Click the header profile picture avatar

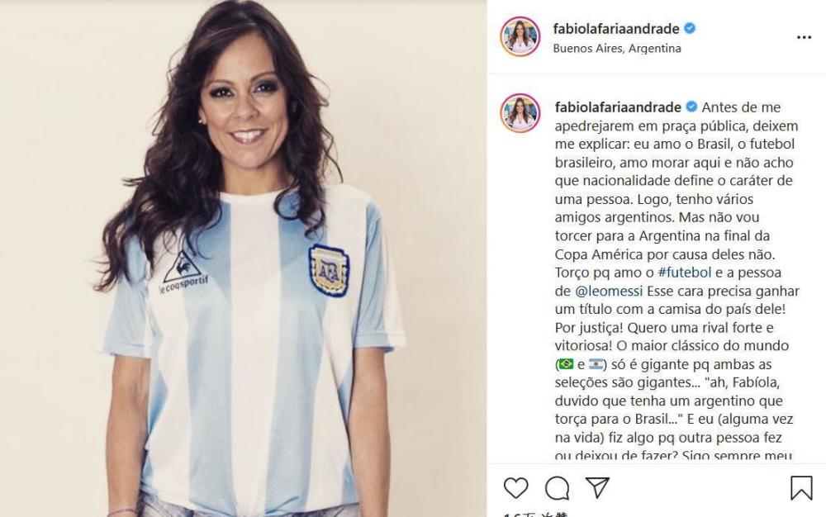520,36
